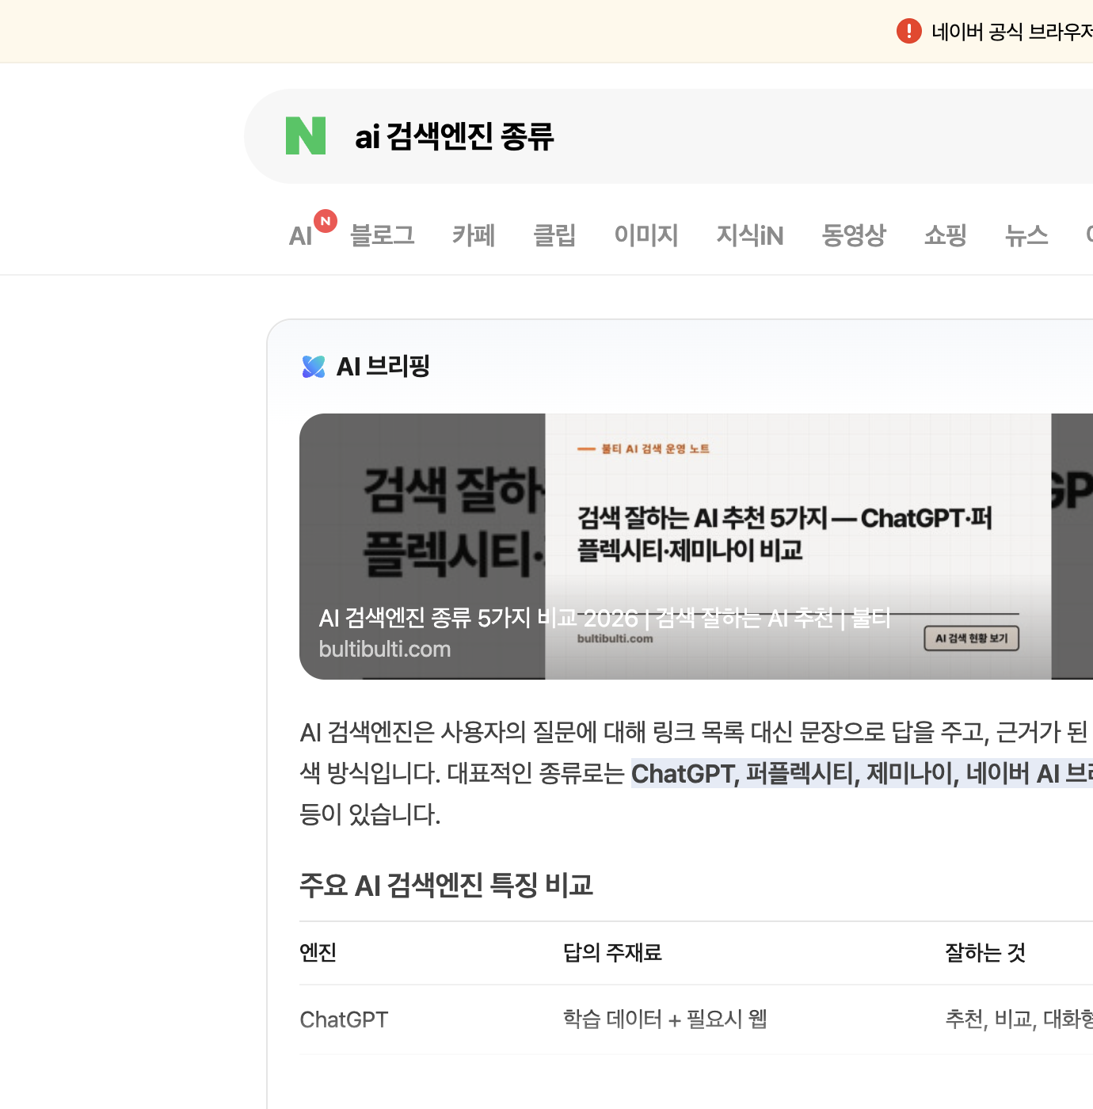Click the 추천, 비교, 대화 cell
This screenshot has height=1109, width=1093.
[1019, 1019]
